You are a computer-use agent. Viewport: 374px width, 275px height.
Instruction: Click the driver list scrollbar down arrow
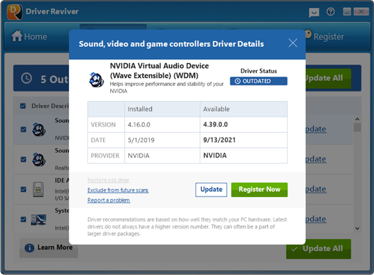pyautogui.click(x=357, y=228)
